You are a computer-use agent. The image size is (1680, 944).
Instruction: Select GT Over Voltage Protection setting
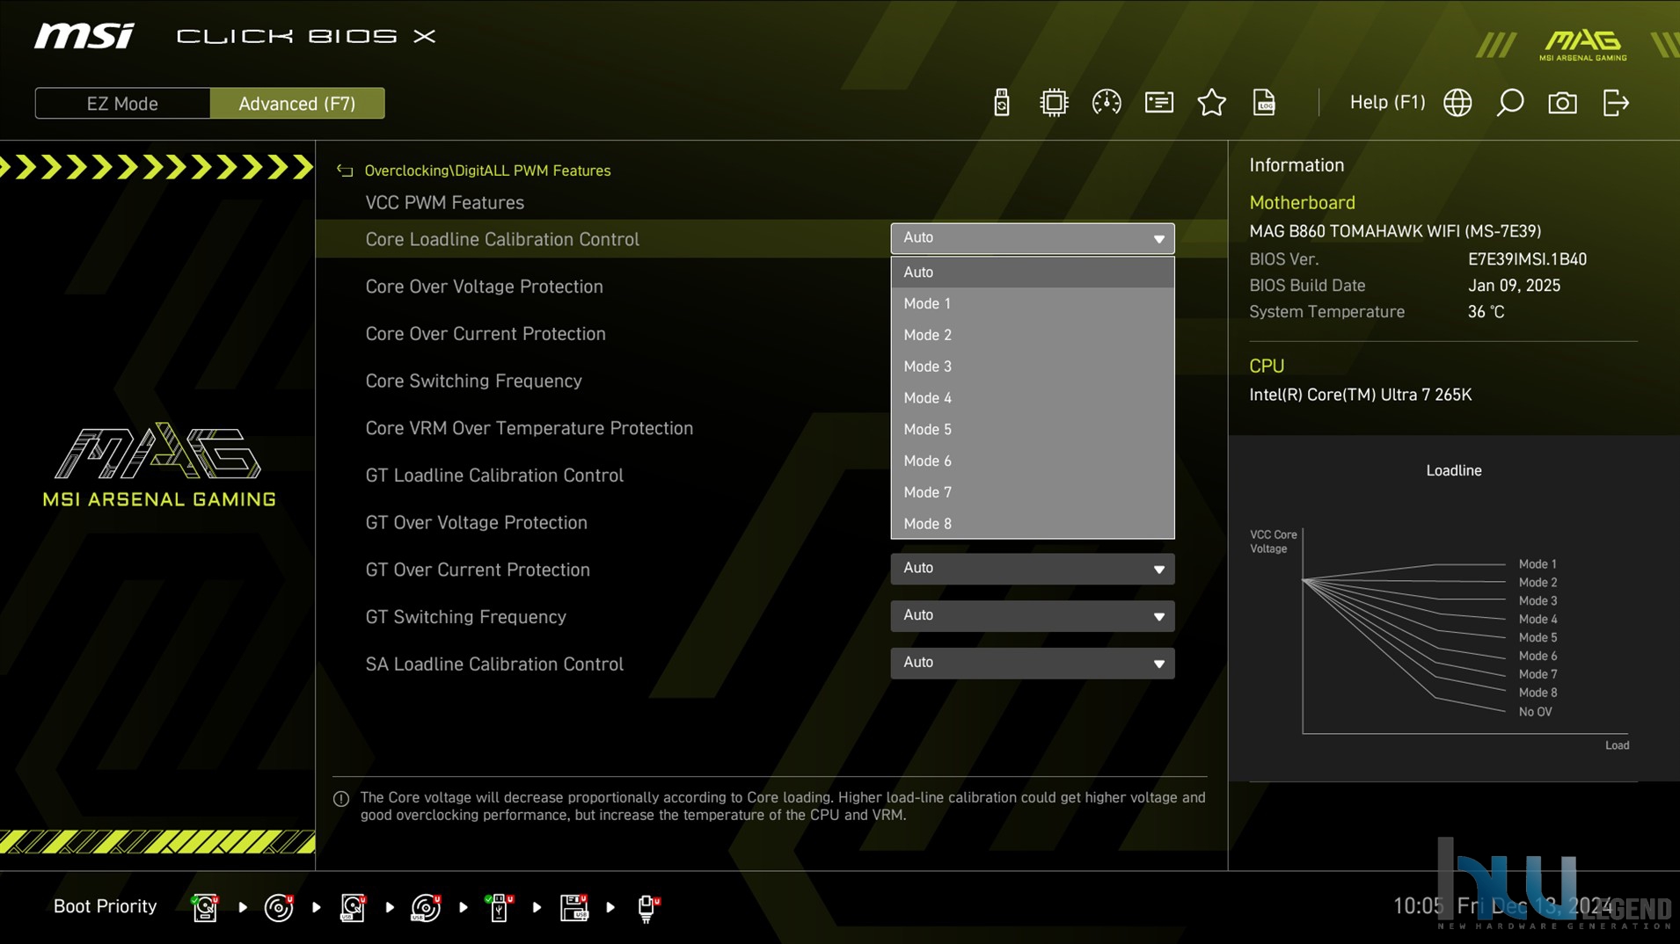coord(476,523)
